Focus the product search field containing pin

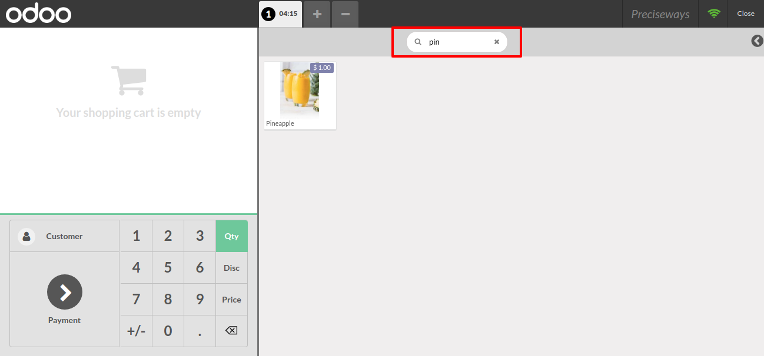click(457, 42)
